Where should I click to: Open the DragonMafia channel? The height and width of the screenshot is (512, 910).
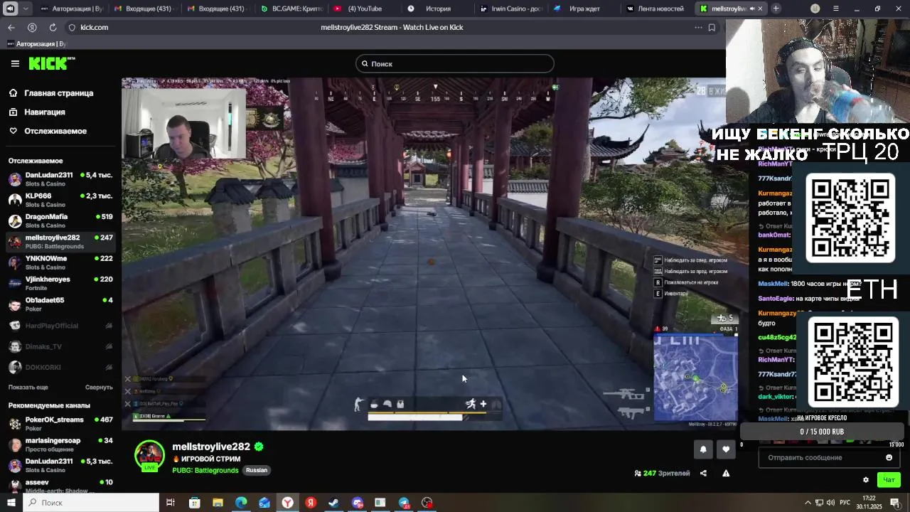(x=60, y=220)
